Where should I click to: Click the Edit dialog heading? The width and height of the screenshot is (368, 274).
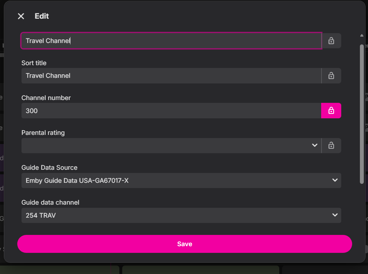point(42,16)
